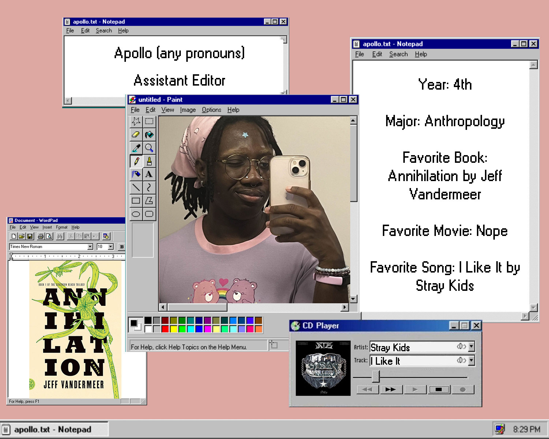The height and width of the screenshot is (439, 549).
Task: Select the Rectangle shape tool in Paint
Action: pos(136,200)
